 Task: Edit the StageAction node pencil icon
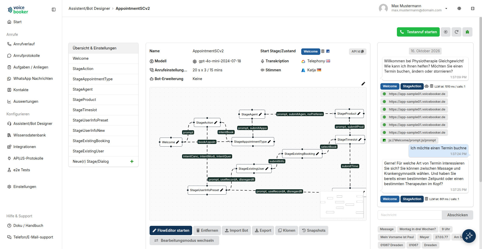(216, 123)
